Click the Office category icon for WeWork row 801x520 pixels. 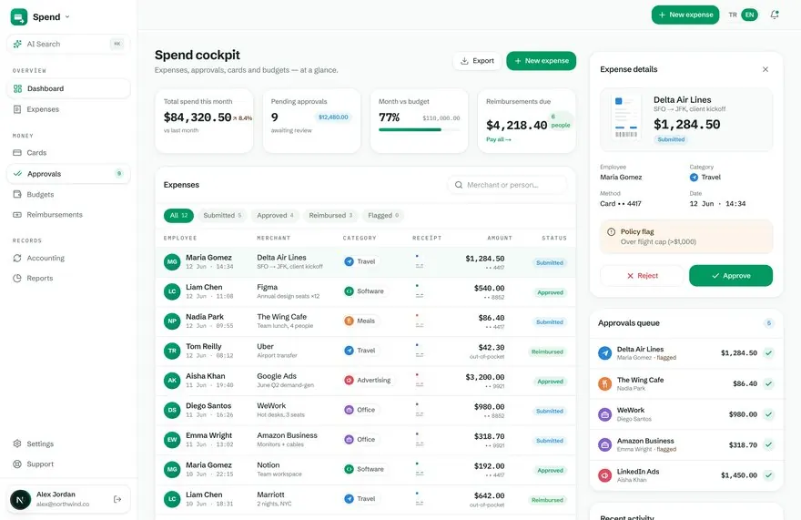tap(349, 410)
